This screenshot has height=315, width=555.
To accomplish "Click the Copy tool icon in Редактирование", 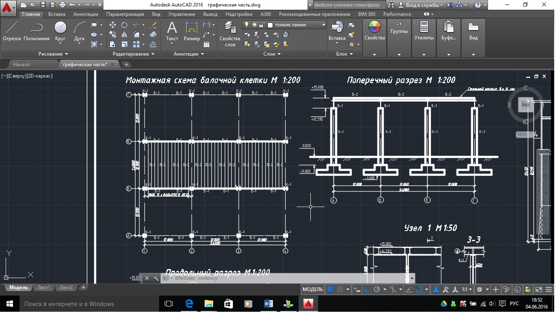I will coord(113,35).
